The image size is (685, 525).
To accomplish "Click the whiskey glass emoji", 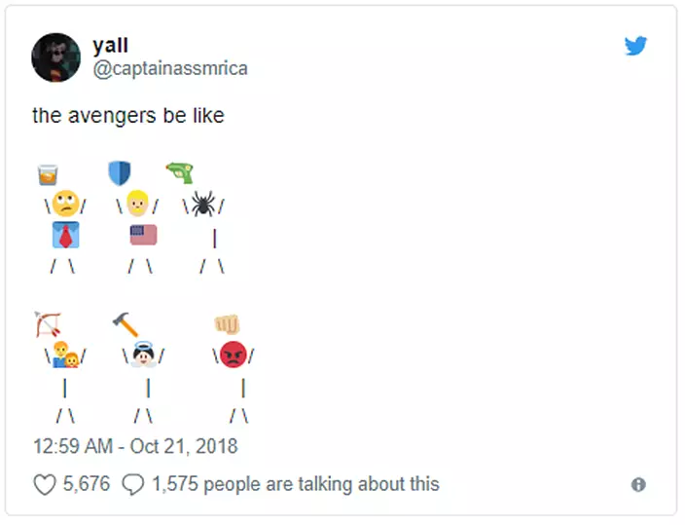I will [x=48, y=174].
